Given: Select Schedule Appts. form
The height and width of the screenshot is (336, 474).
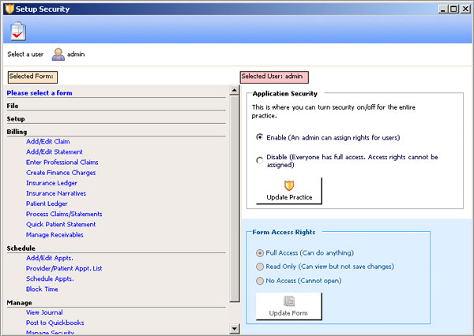Looking at the screenshot, I should [50, 278].
